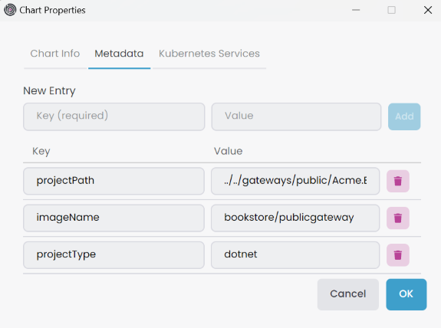Close the Chart Properties window
The image size is (441, 328).
[428, 10]
